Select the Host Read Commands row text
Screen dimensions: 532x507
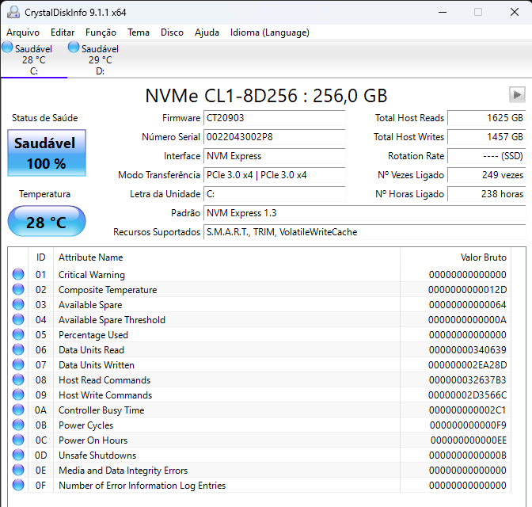pos(104,380)
